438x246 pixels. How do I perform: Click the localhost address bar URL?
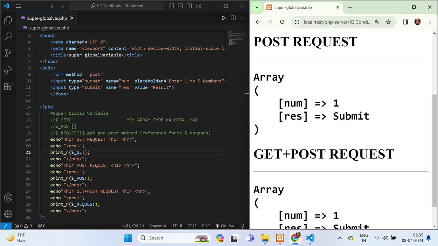click(337, 22)
